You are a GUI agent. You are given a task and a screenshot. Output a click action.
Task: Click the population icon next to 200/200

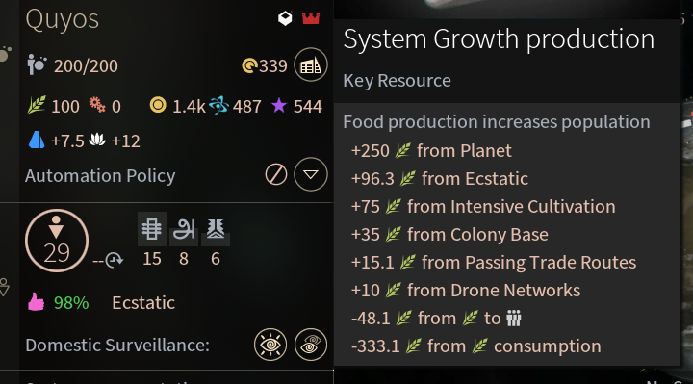click(38, 64)
